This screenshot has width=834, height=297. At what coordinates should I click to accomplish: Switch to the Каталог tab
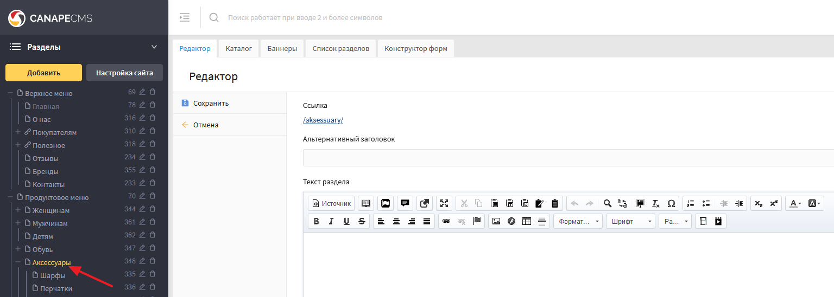(x=239, y=48)
